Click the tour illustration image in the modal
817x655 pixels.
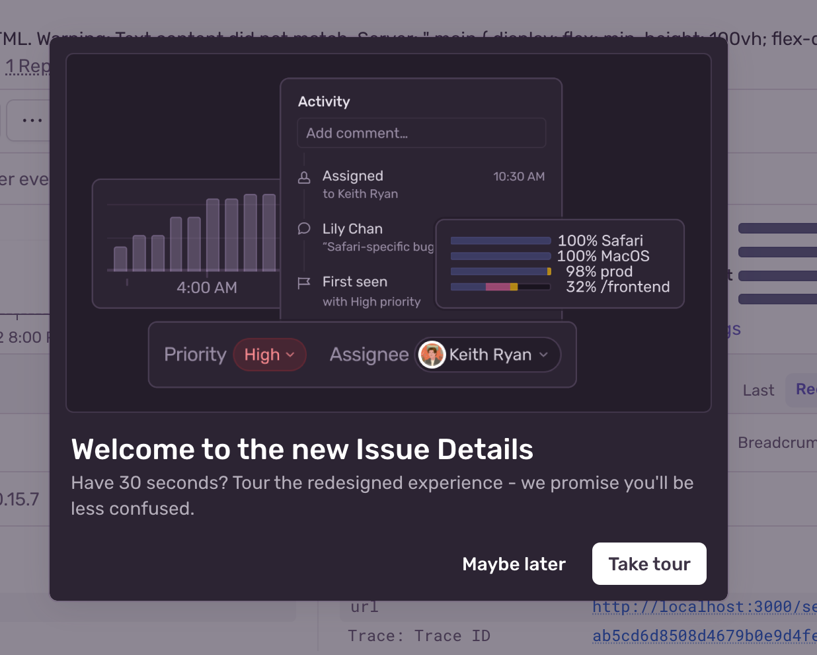[x=389, y=233]
